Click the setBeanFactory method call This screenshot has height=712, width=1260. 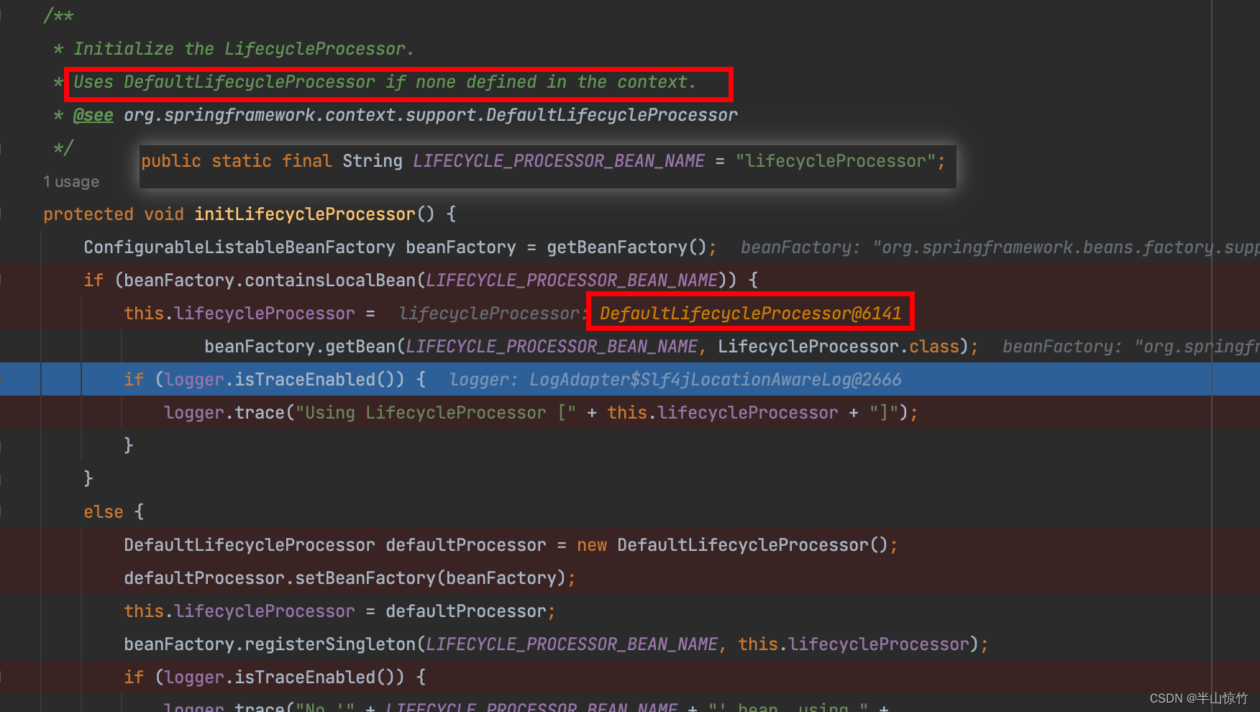click(x=365, y=578)
